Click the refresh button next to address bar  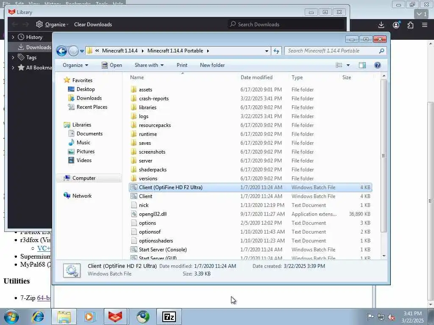pos(276,51)
